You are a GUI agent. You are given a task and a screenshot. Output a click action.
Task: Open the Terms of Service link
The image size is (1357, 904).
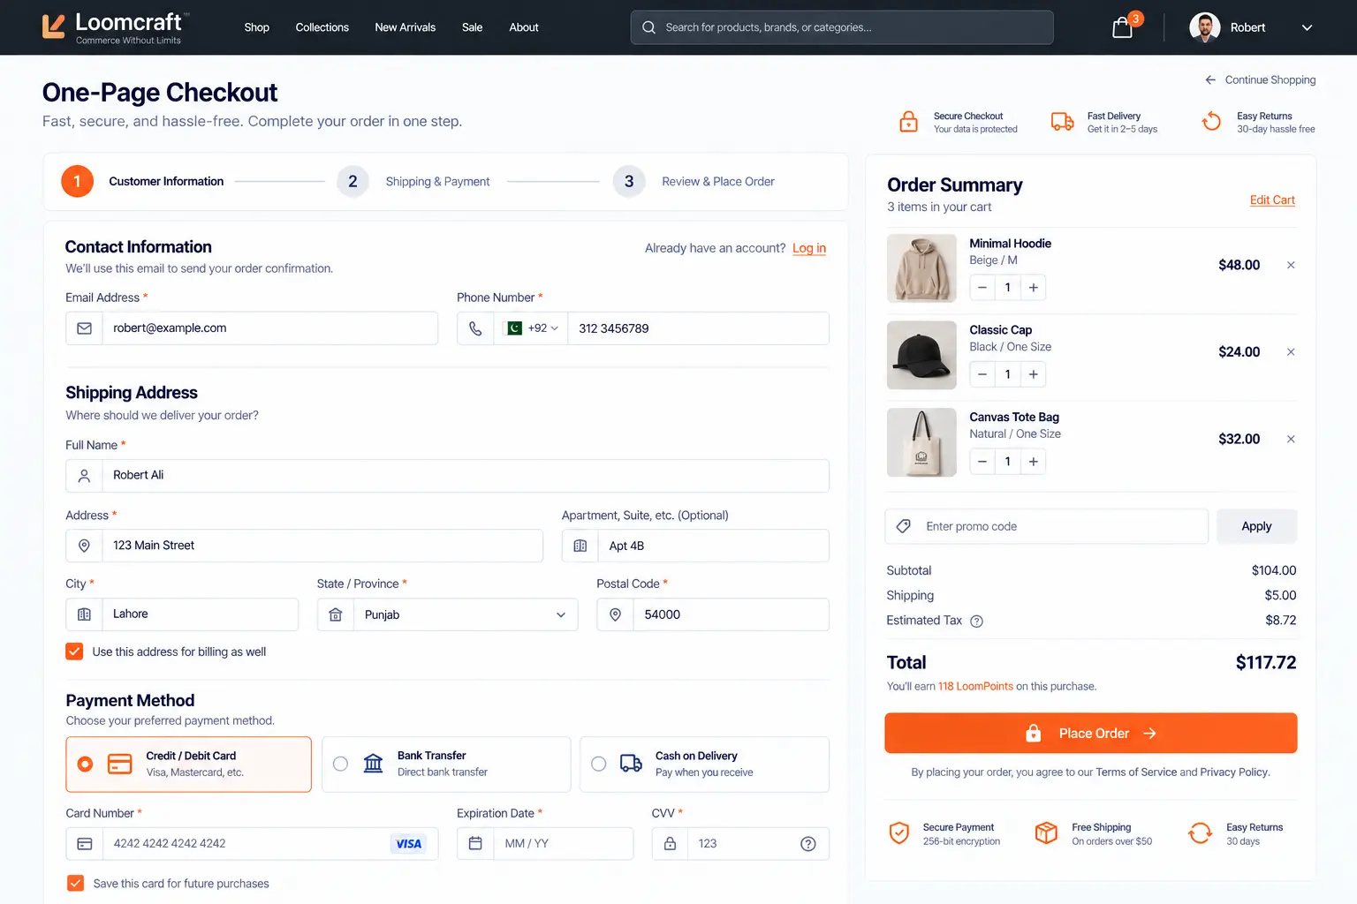pyautogui.click(x=1136, y=772)
